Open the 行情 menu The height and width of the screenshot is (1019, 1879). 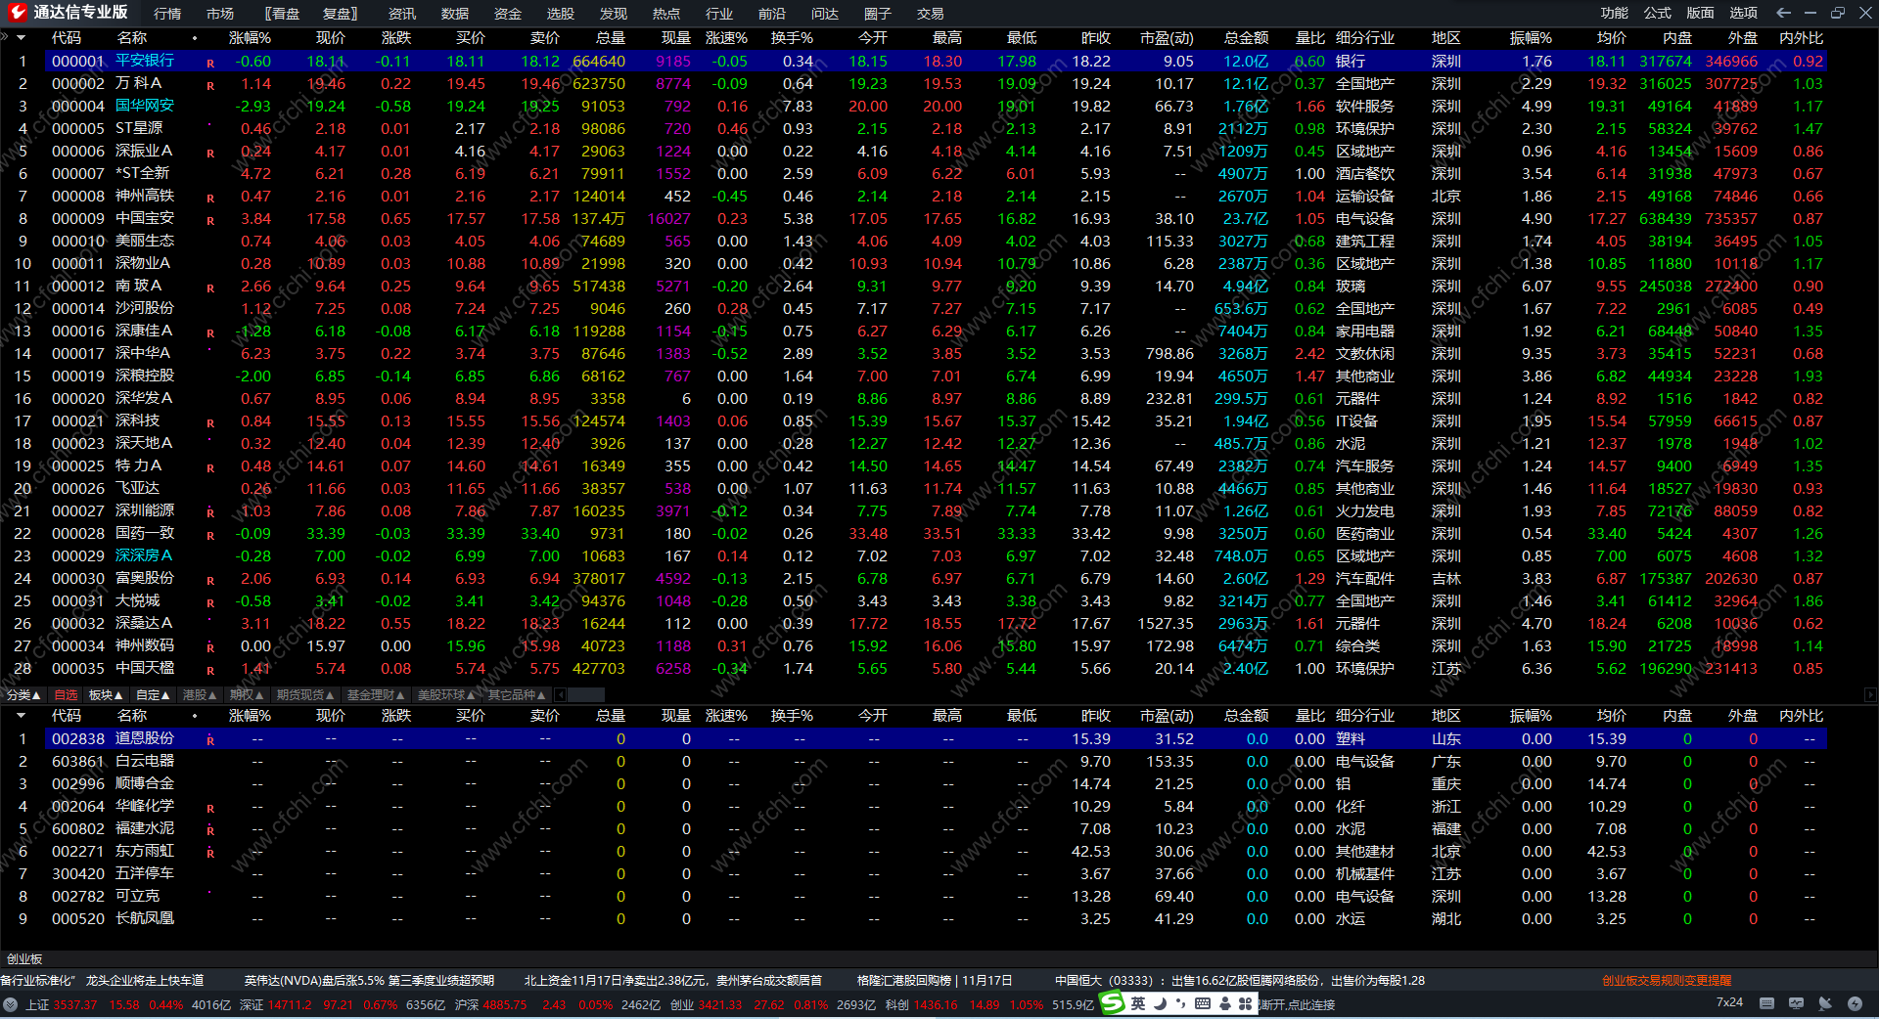(167, 14)
